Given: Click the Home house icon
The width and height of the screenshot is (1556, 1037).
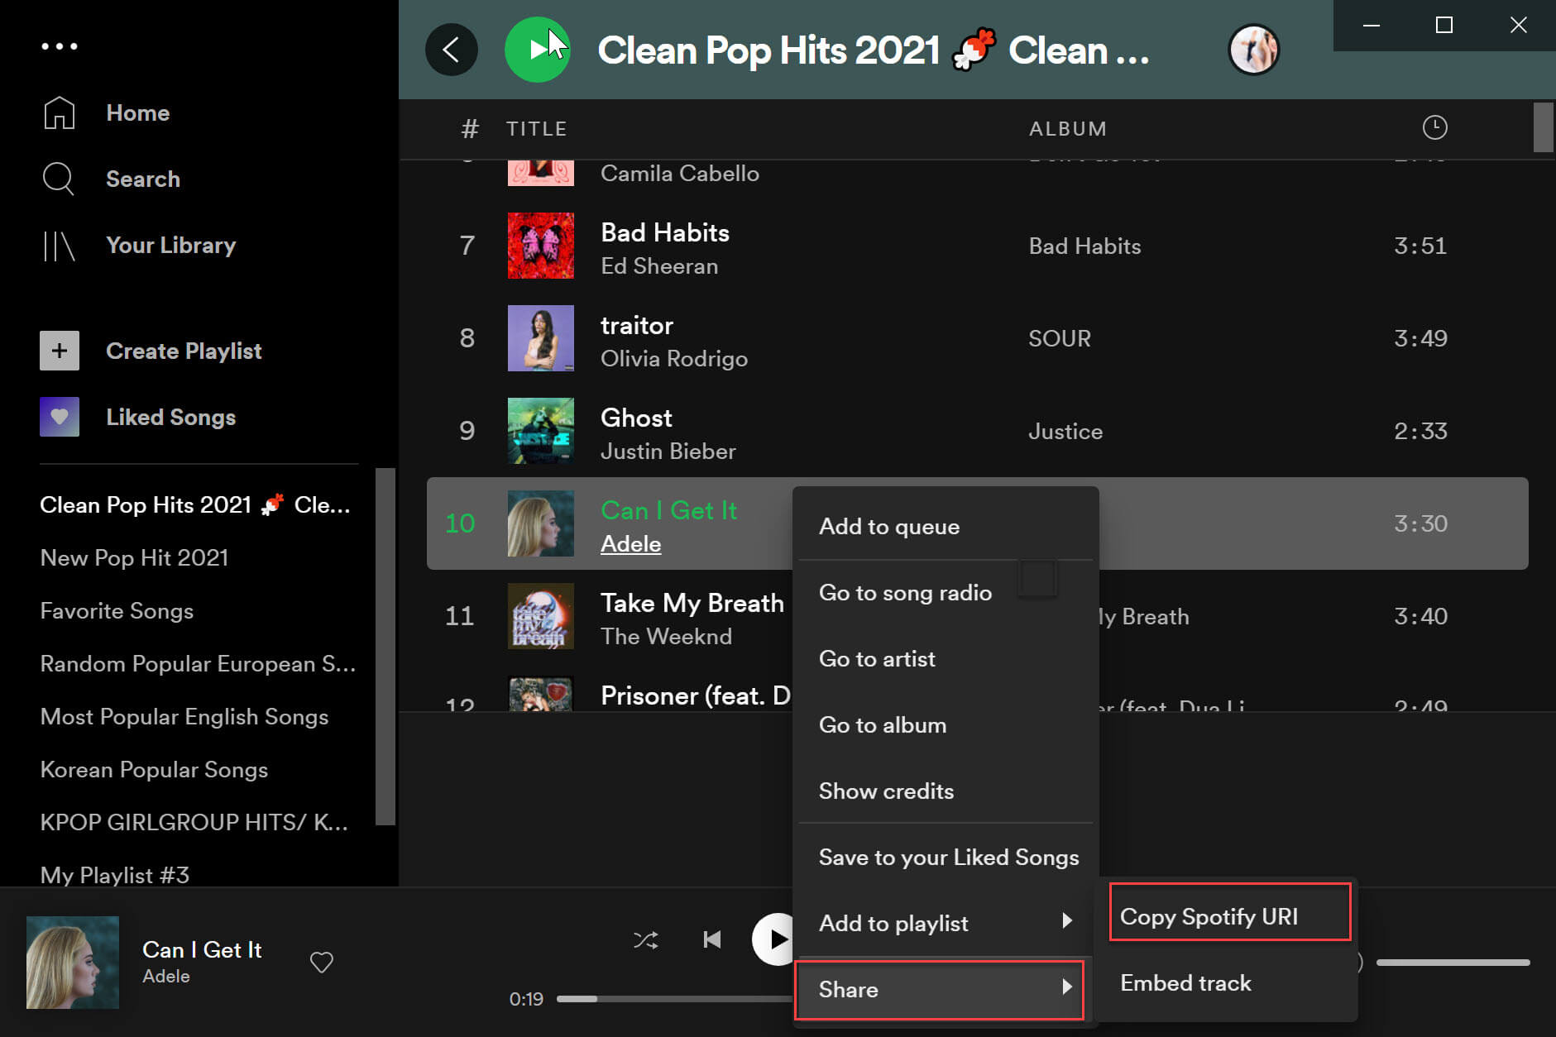Looking at the screenshot, I should (60, 112).
